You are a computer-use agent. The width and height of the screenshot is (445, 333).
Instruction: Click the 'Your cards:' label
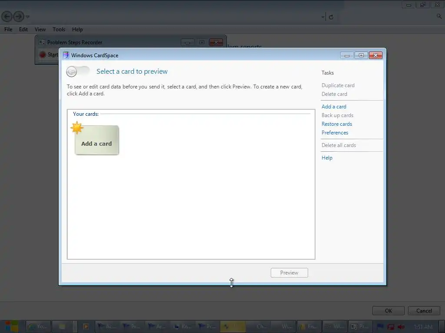click(x=86, y=114)
